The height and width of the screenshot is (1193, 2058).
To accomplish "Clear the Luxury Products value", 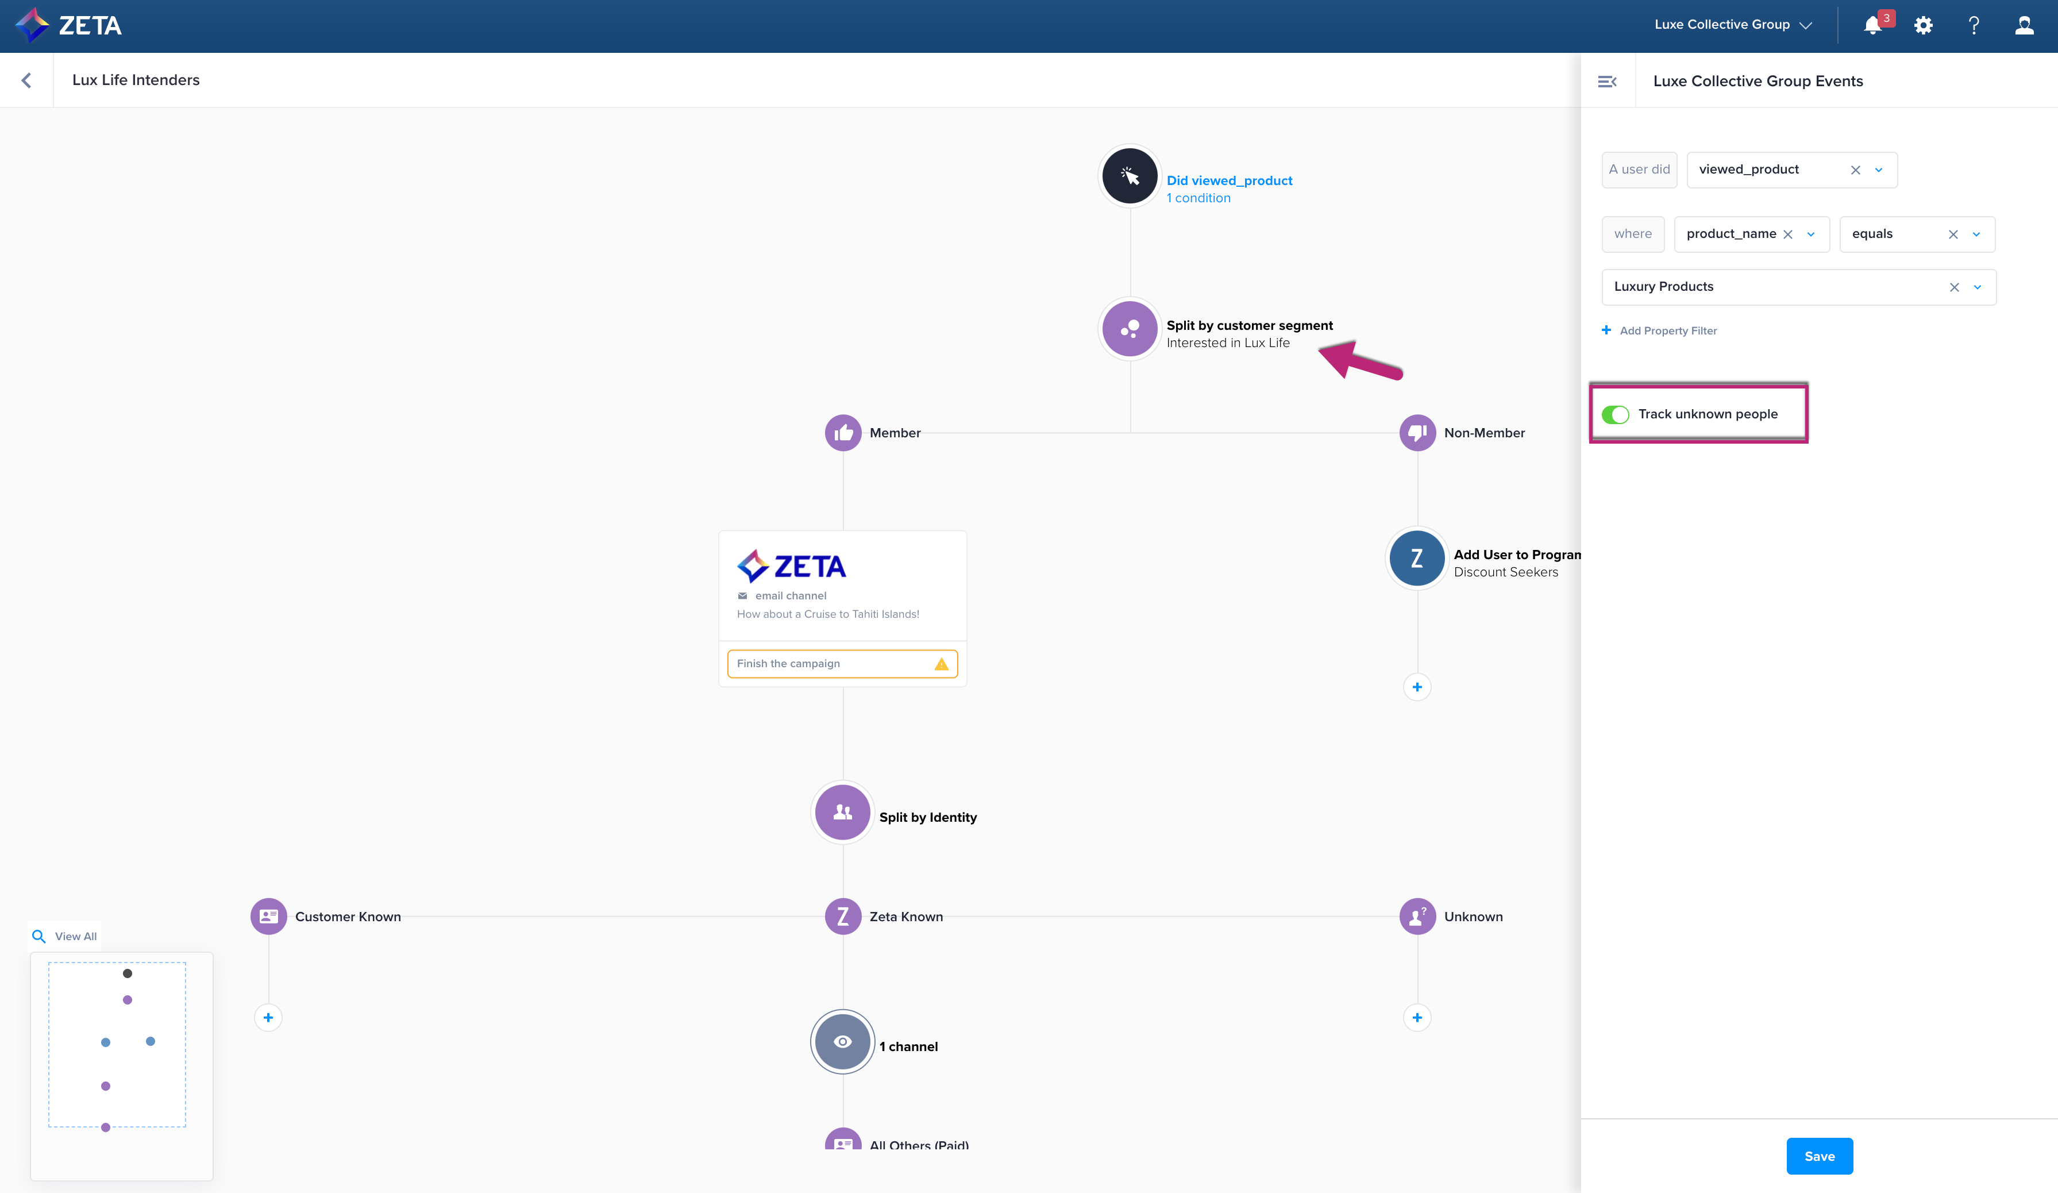I will [x=1953, y=287].
